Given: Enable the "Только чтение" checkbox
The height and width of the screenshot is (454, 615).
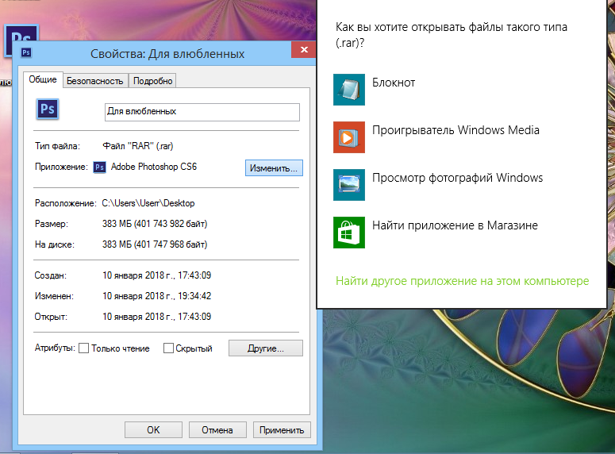Looking at the screenshot, I should pos(83,348).
